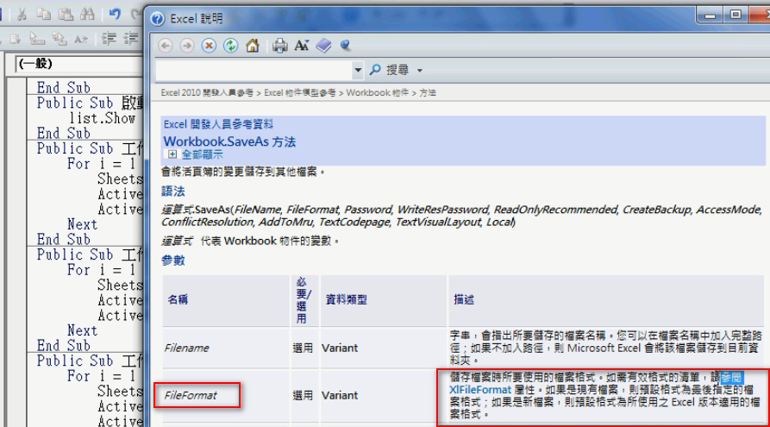Screen dimensions: 770x427
Task: Toggle Keep on Top pin in Help
Action: (346, 46)
